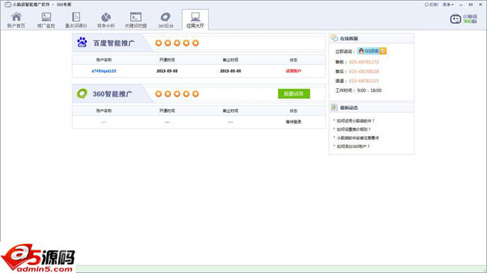Click the phone number 025-68781272
The image size is (487, 273).
tap(363, 62)
